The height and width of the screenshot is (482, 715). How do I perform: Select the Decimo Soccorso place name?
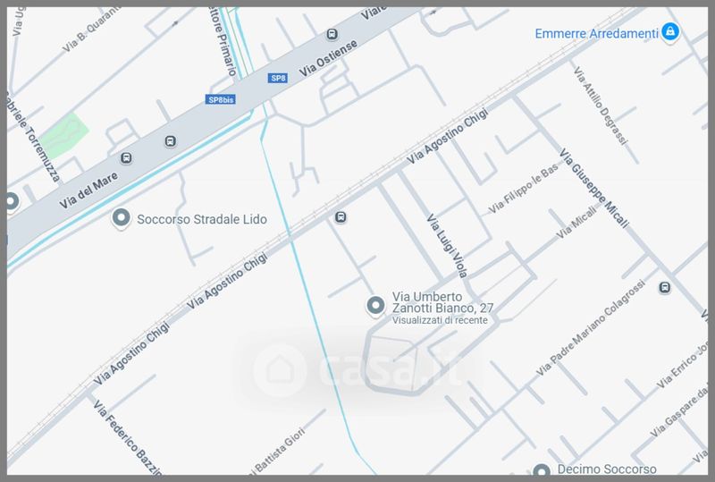pyautogui.click(x=607, y=469)
